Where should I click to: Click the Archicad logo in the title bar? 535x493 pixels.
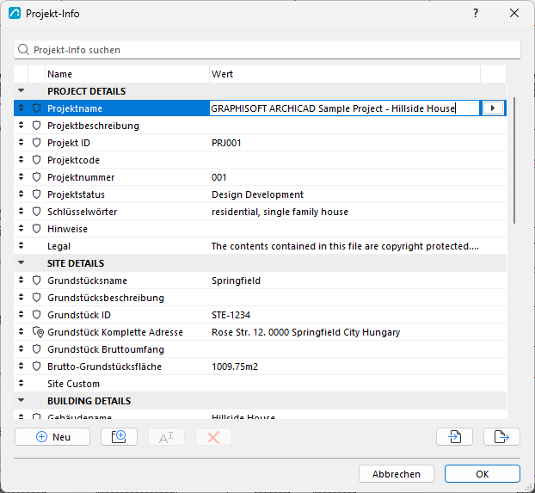tap(15, 13)
